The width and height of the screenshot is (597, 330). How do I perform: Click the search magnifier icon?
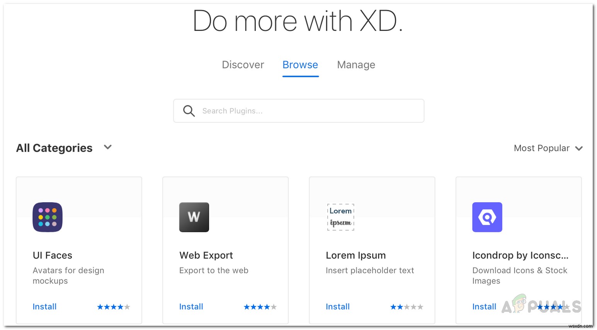pos(189,111)
